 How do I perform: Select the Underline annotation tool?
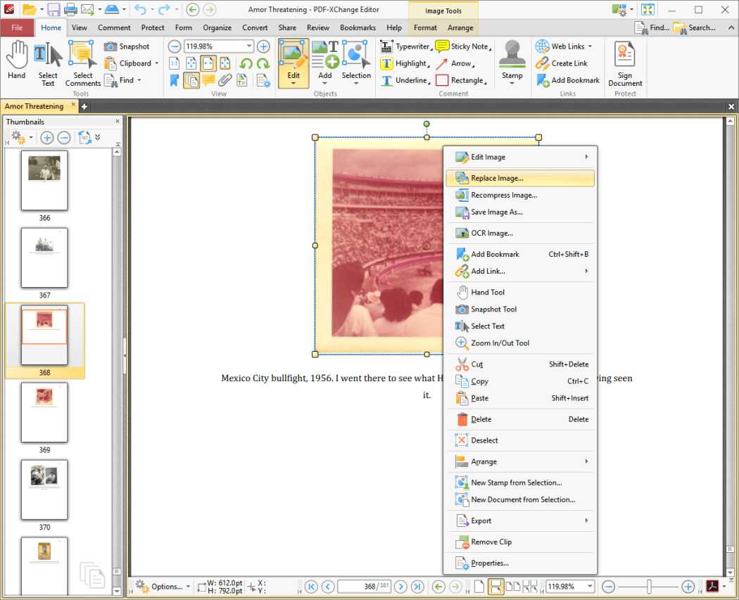(x=405, y=80)
